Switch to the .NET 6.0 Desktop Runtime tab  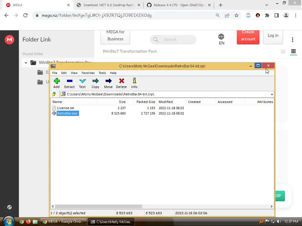(109, 5)
